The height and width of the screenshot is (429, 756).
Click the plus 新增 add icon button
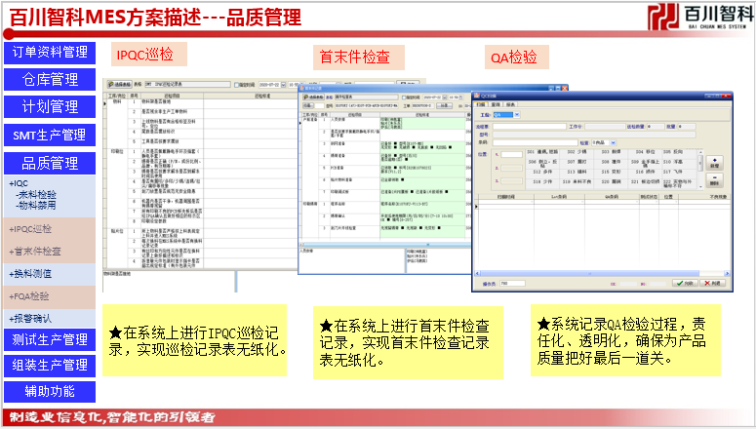point(714,163)
